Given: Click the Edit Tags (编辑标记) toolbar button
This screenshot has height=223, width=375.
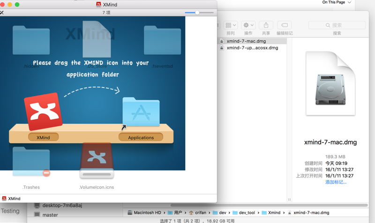Looking at the screenshot, I should (x=285, y=25).
